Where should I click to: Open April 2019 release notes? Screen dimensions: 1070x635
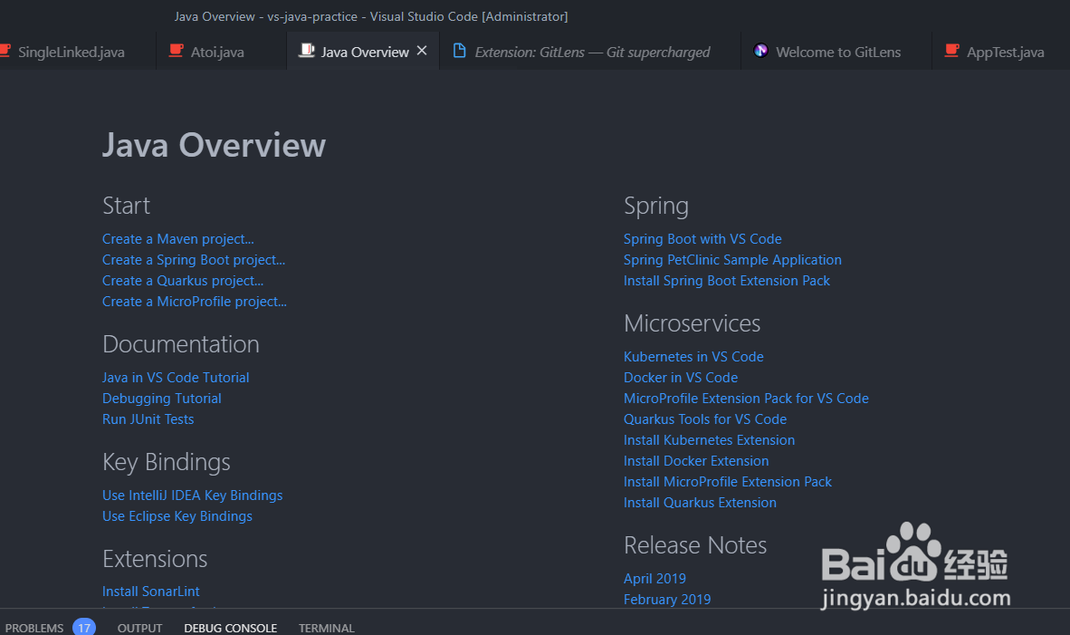(655, 578)
